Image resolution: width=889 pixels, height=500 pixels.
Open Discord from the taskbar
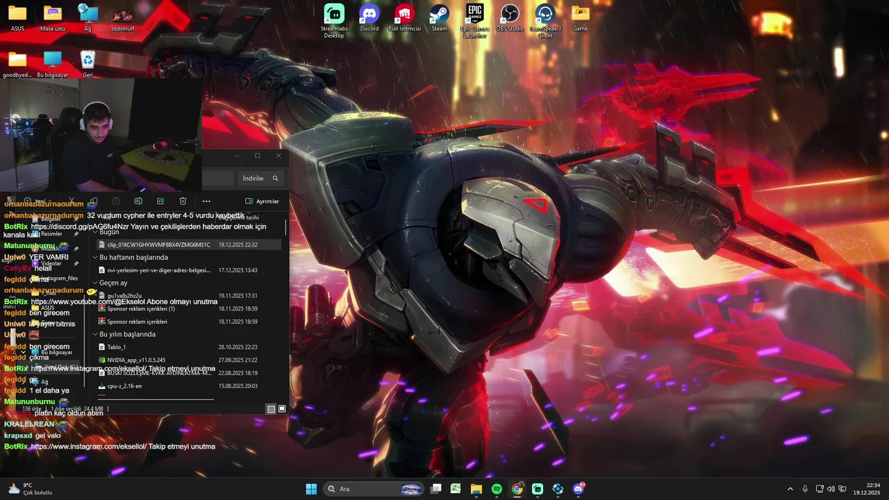coord(579,489)
